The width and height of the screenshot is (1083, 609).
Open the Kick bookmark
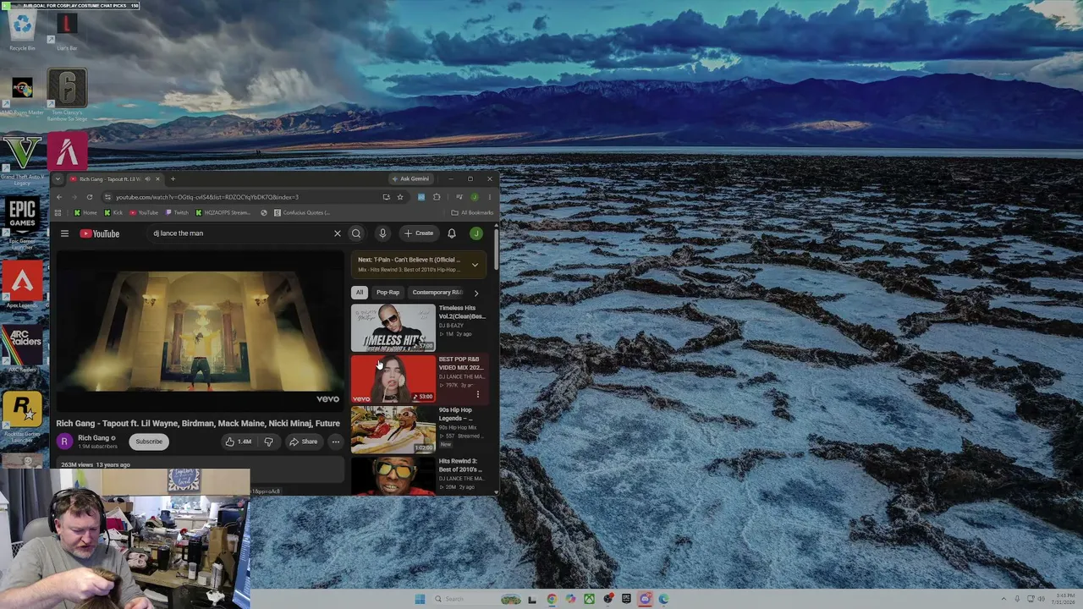[113, 213]
